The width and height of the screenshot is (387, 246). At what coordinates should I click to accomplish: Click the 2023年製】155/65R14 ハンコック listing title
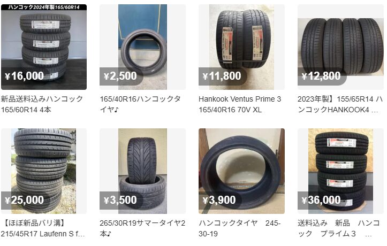pos(340,104)
